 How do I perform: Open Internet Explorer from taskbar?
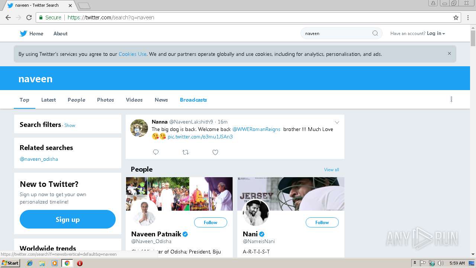click(30, 263)
